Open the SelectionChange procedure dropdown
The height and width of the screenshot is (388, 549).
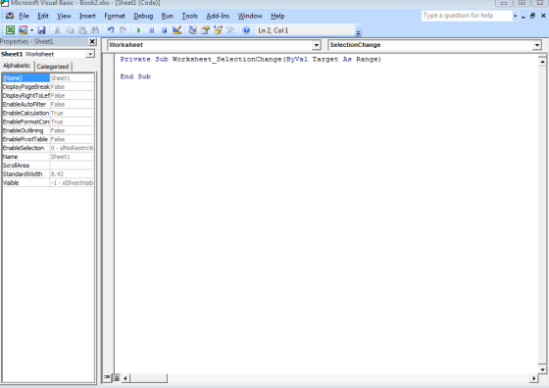point(537,45)
